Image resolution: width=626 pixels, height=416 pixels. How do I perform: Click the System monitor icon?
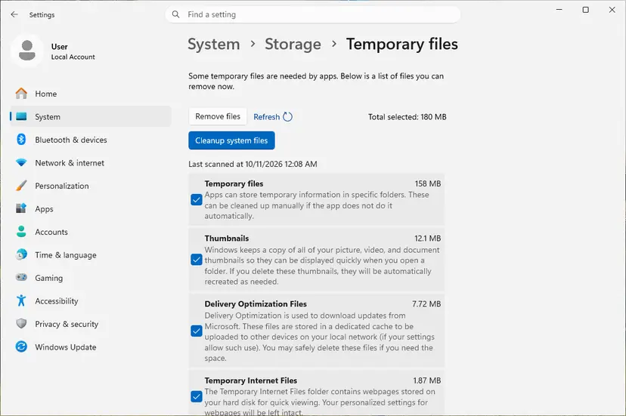click(21, 117)
